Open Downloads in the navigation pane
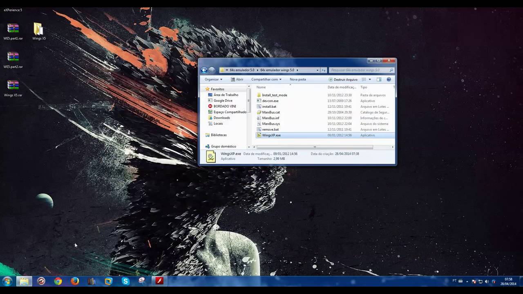The height and width of the screenshot is (294, 523). point(219,118)
